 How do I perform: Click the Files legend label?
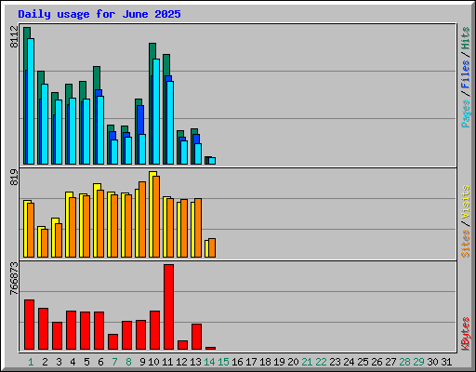466,74
